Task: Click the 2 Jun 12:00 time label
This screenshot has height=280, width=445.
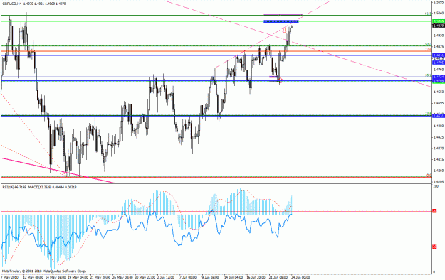Action: [166, 277]
